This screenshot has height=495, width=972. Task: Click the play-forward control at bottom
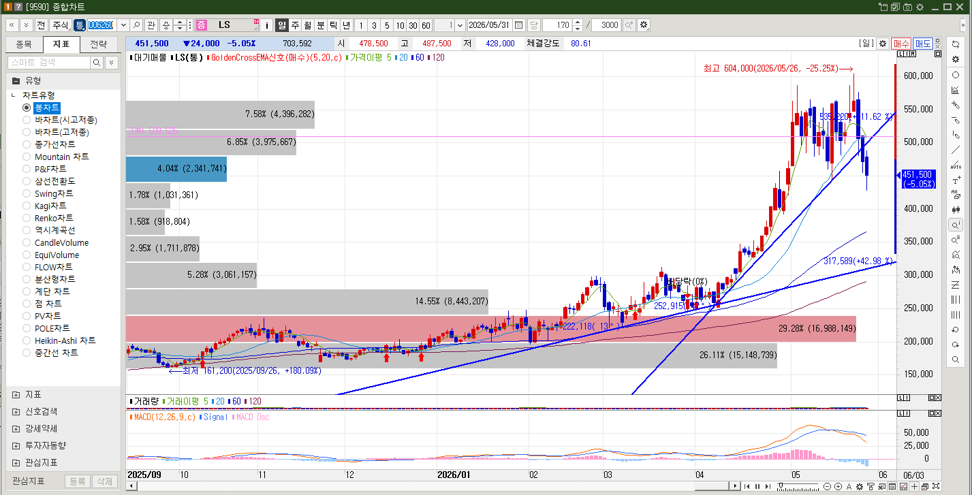point(766,486)
